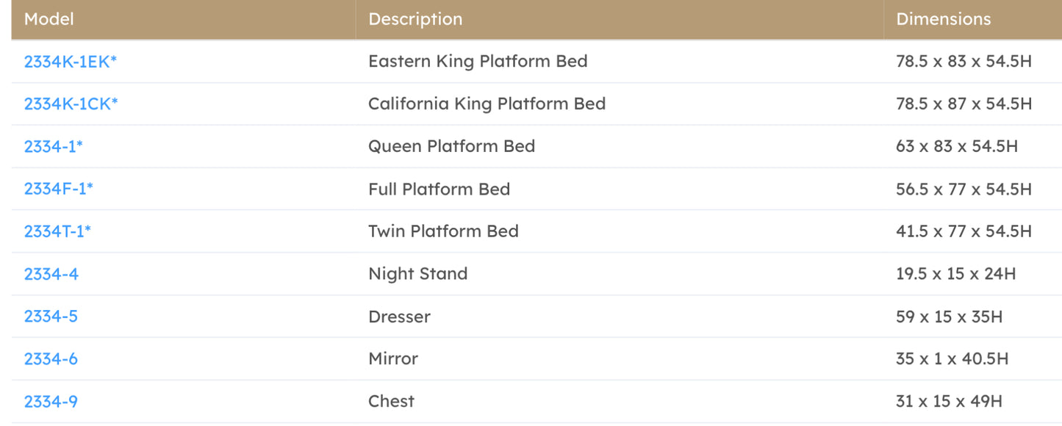Click the 59 x 15 x 35H dimensions
Viewport: 1062px width, 426px height.
click(950, 317)
